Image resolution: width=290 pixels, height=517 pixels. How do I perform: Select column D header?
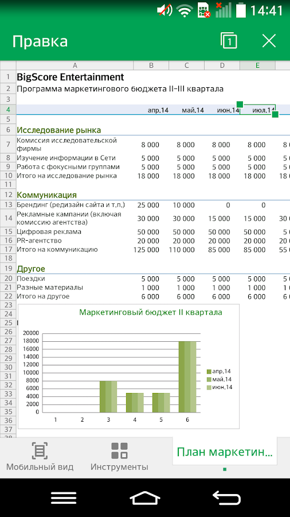click(222, 65)
